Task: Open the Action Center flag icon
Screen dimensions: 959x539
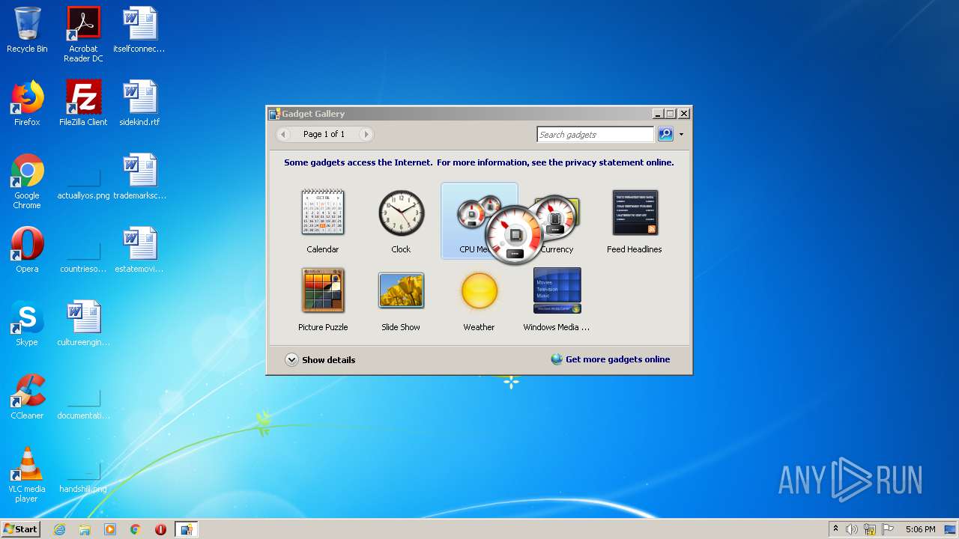Action: [888, 529]
